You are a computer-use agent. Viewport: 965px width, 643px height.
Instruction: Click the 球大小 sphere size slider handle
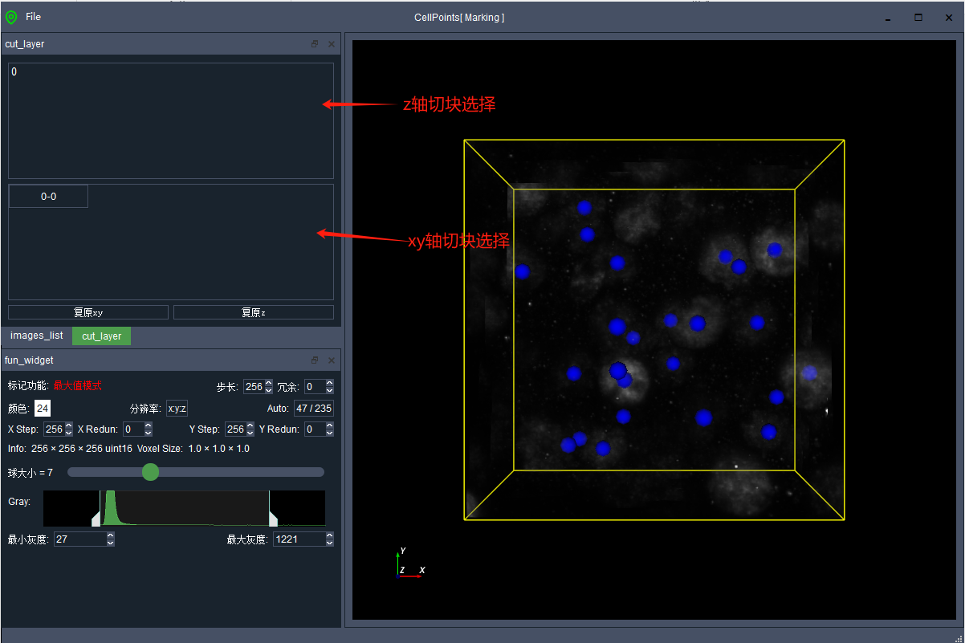coord(150,472)
